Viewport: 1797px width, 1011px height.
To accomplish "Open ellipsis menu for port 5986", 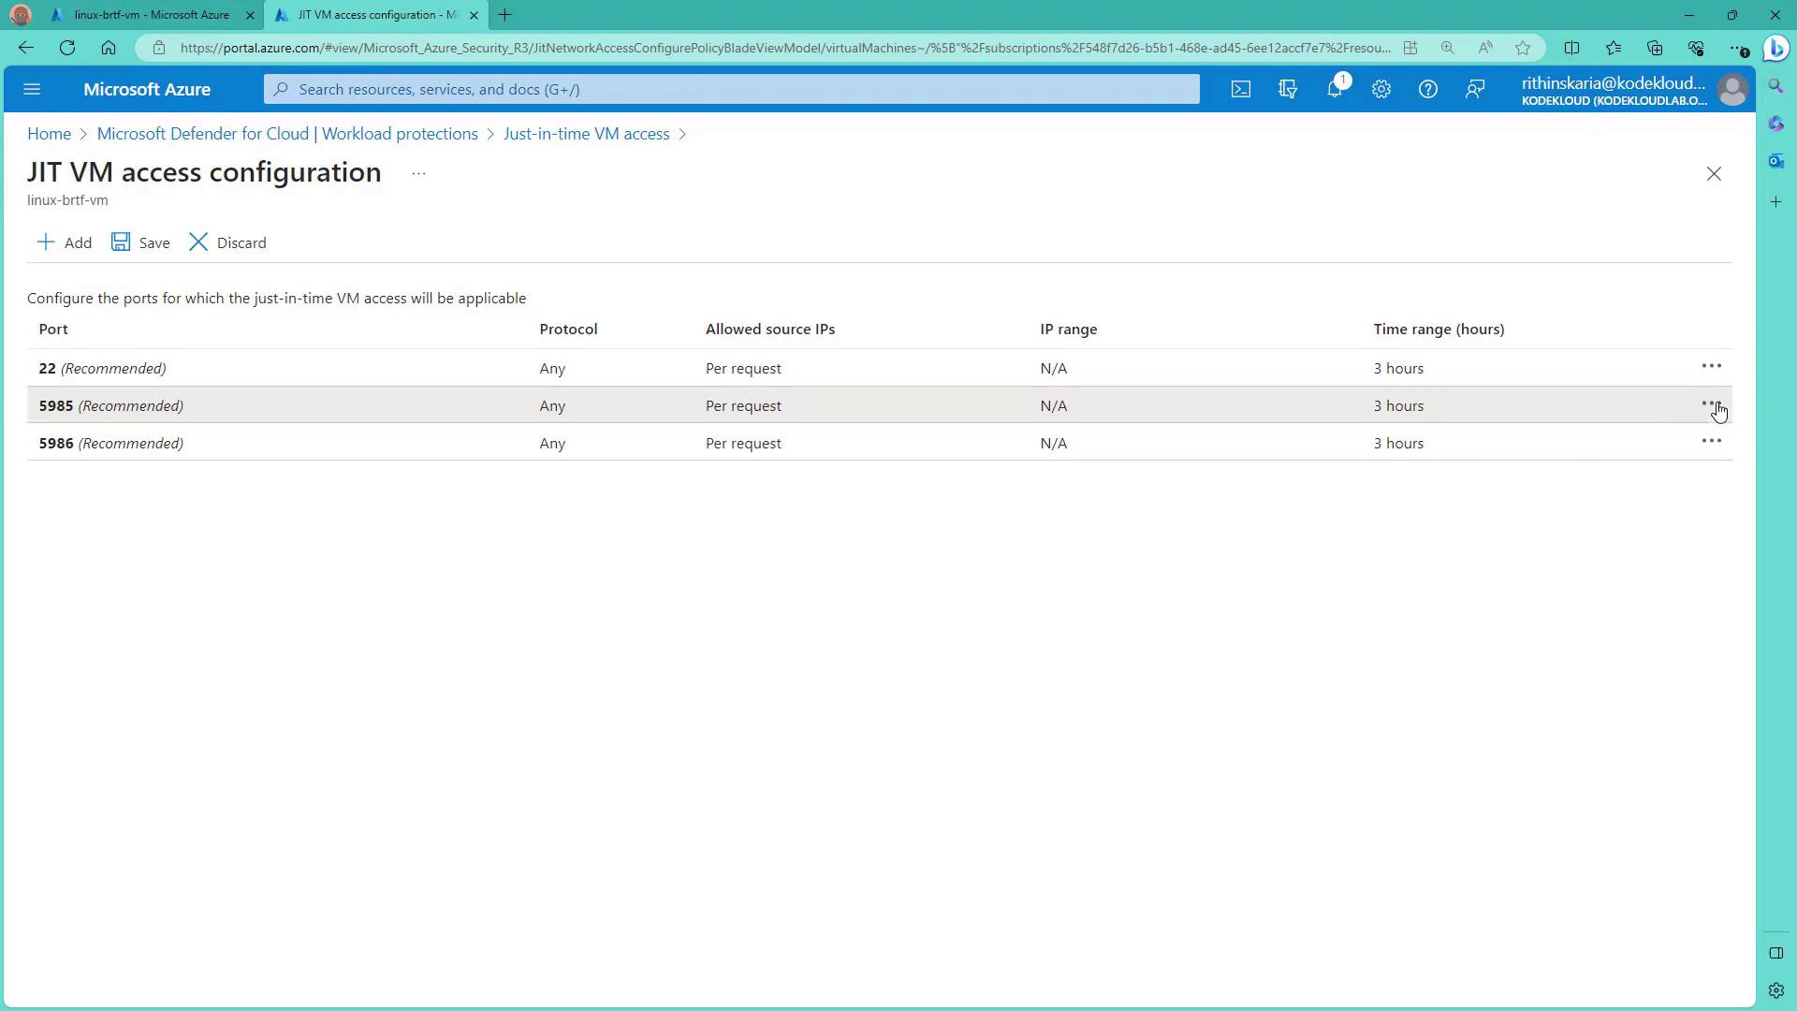I will click(x=1711, y=441).
